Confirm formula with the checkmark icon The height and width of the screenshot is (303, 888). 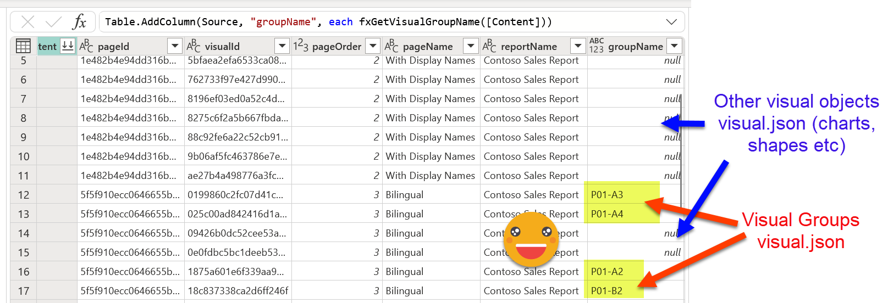click(x=53, y=22)
